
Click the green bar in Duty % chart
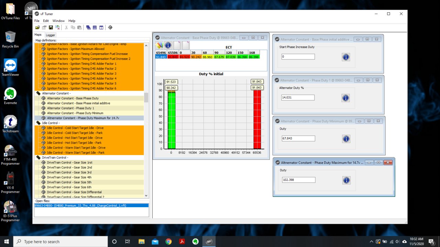[x=172, y=121]
